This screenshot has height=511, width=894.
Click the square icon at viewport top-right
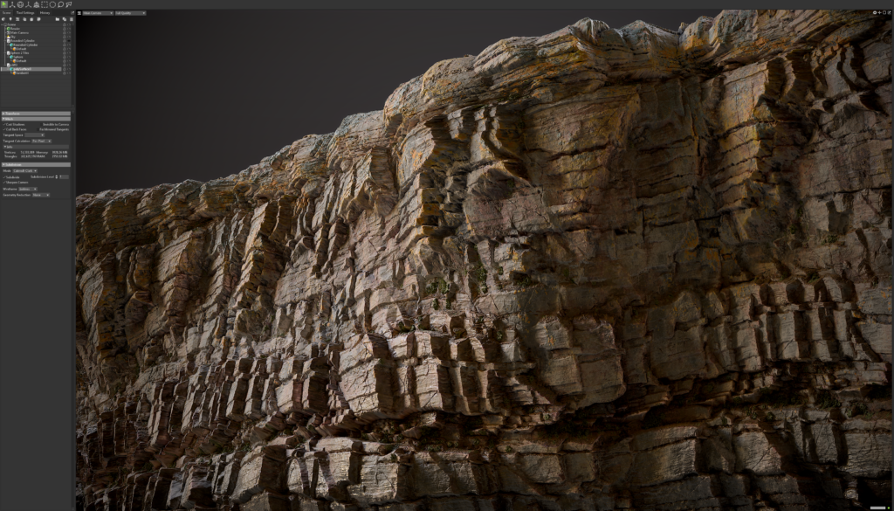tap(884, 12)
